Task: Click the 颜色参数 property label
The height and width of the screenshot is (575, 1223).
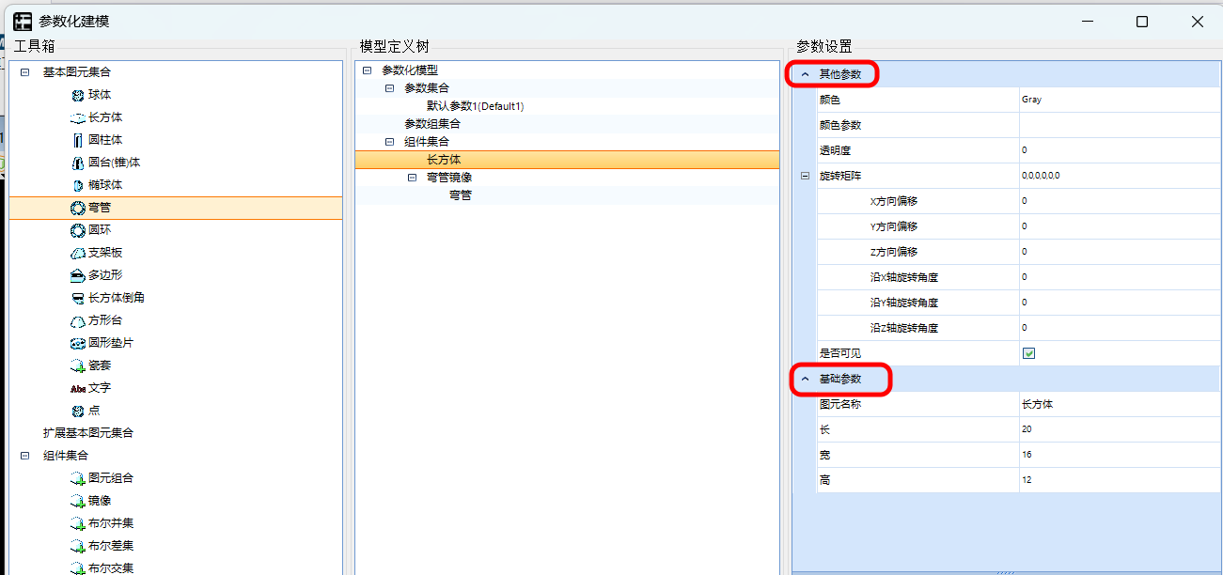Action: pyautogui.click(x=840, y=124)
